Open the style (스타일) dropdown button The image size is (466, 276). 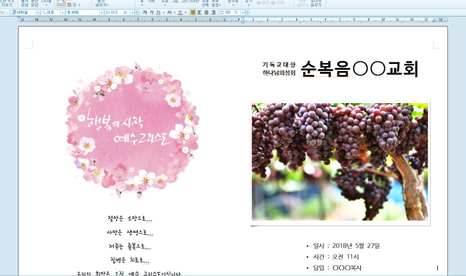pos(46,3)
